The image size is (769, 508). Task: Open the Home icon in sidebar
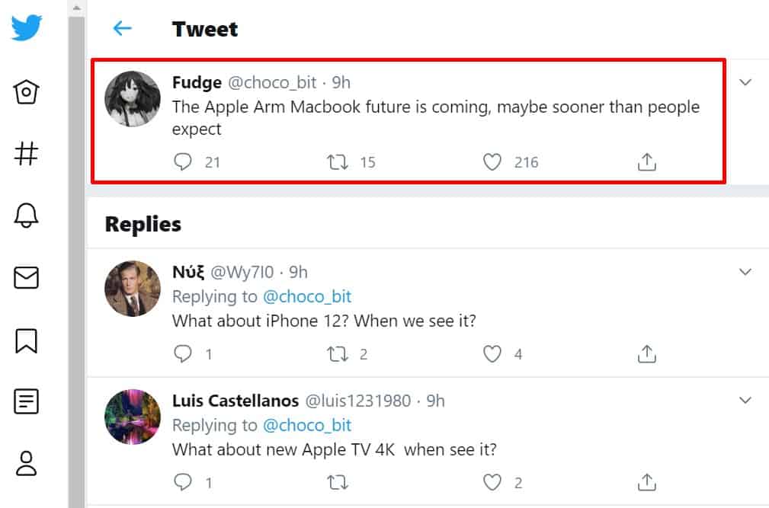(x=27, y=92)
